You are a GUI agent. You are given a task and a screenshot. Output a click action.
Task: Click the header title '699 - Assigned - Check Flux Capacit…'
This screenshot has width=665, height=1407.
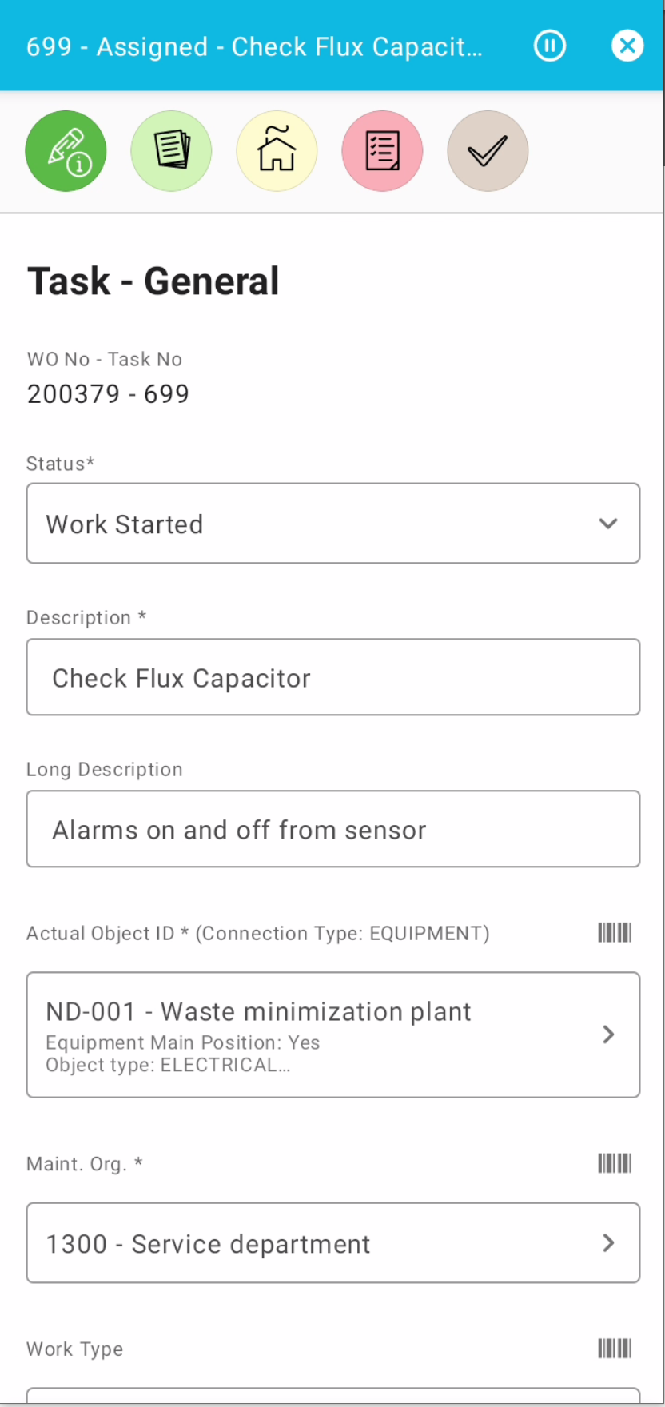click(254, 46)
